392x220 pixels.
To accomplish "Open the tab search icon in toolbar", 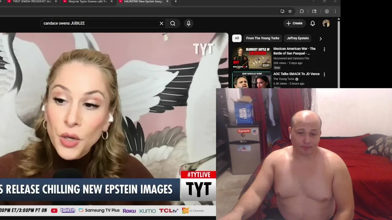I will (314, 11).
